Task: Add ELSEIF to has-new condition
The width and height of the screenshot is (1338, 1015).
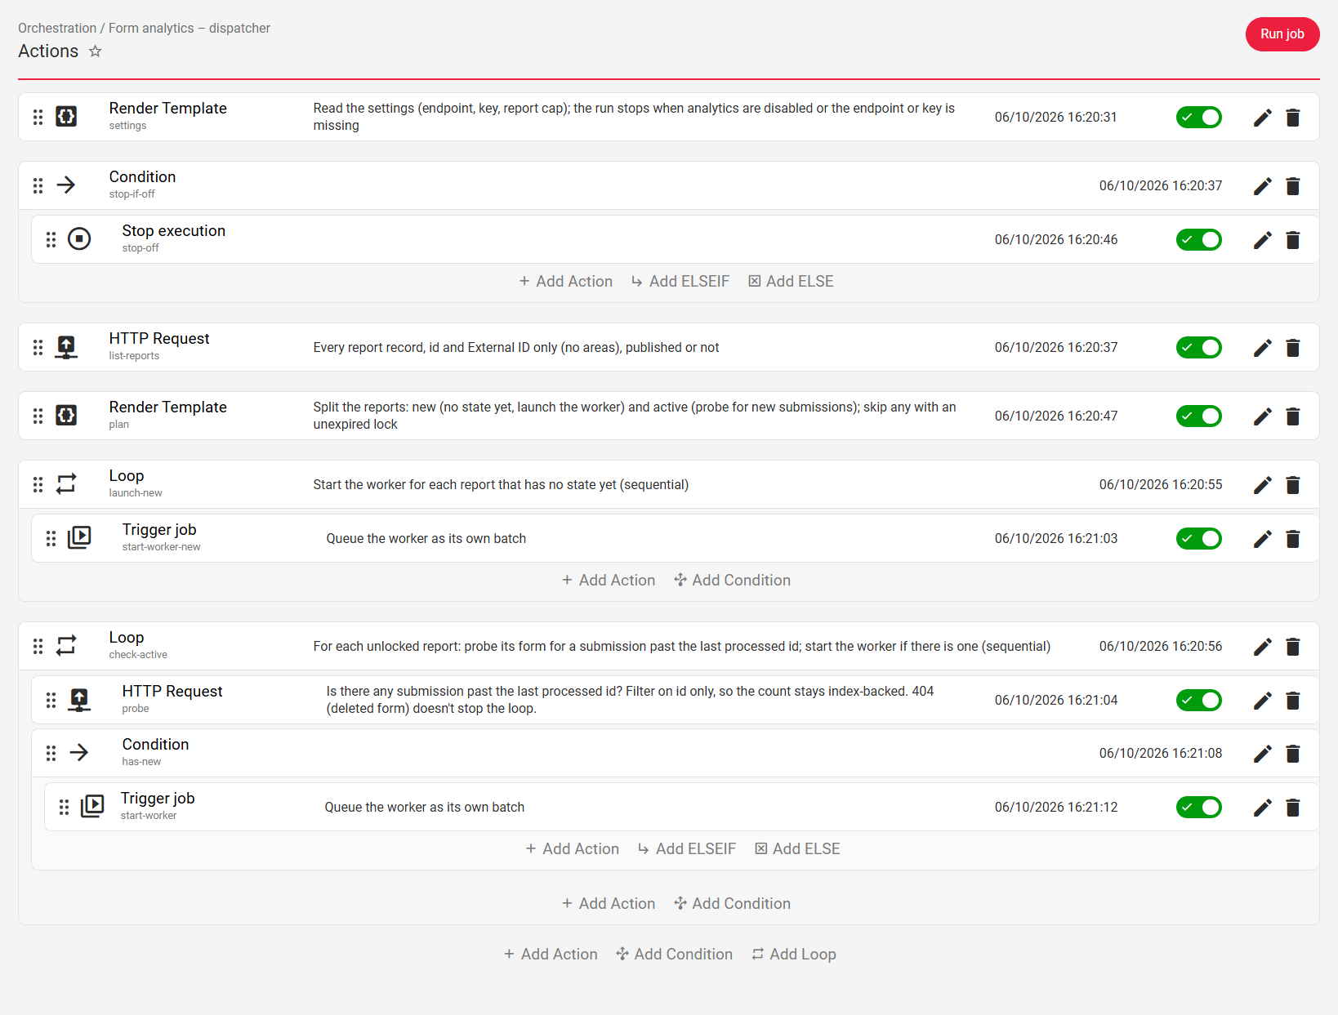Action: click(686, 849)
